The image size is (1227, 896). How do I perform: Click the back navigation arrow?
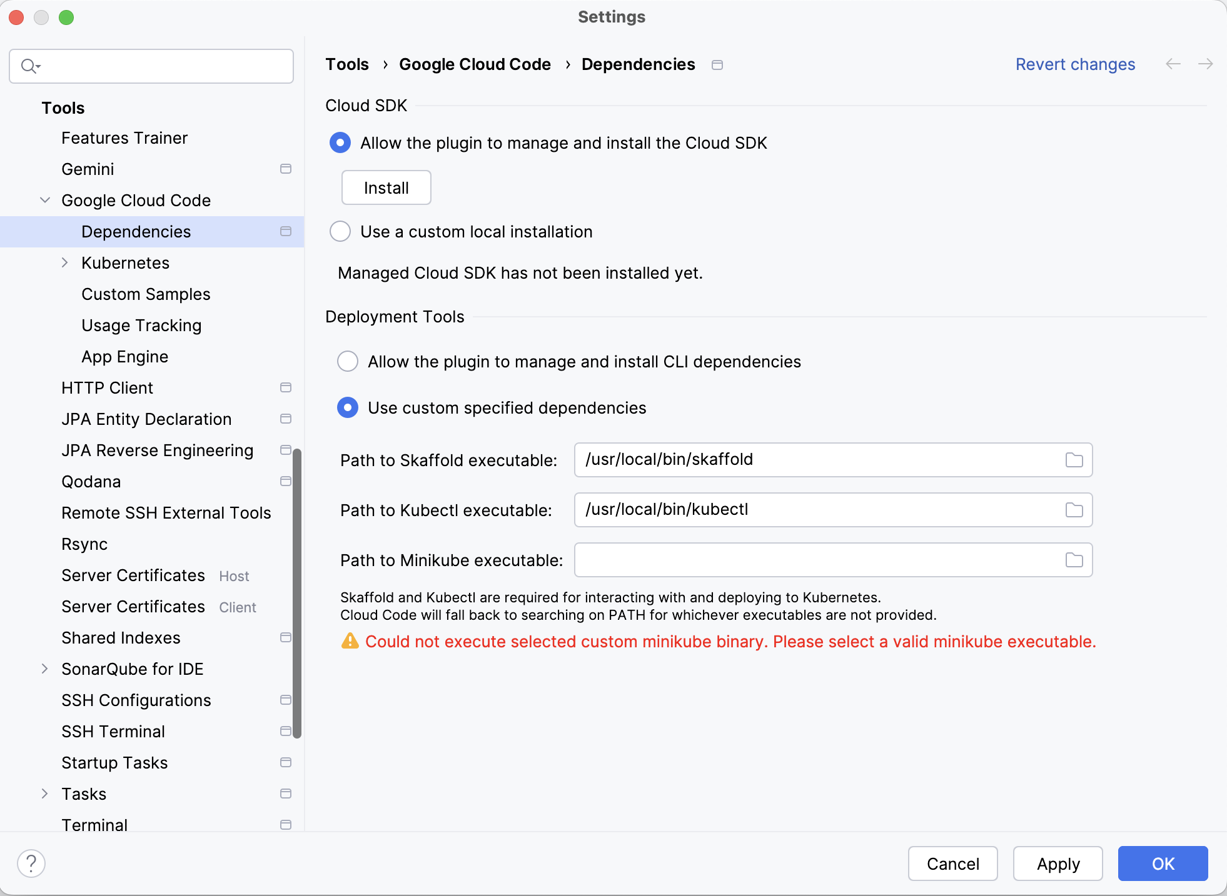(x=1173, y=64)
